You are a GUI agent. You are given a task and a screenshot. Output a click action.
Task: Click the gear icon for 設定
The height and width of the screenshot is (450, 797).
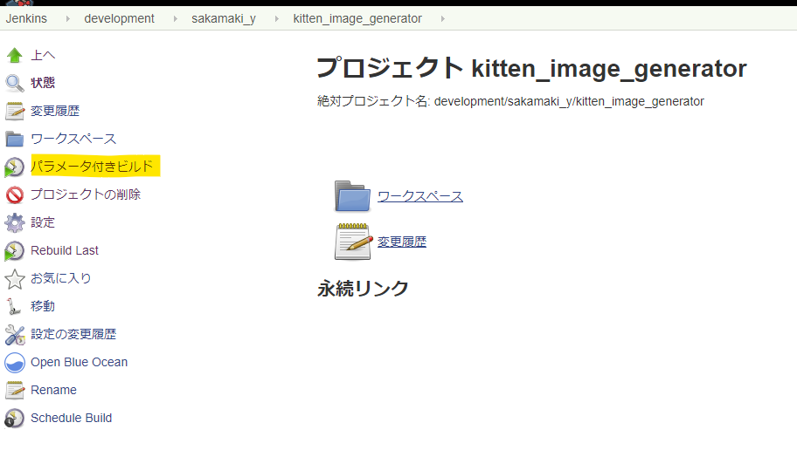click(x=14, y=223)
